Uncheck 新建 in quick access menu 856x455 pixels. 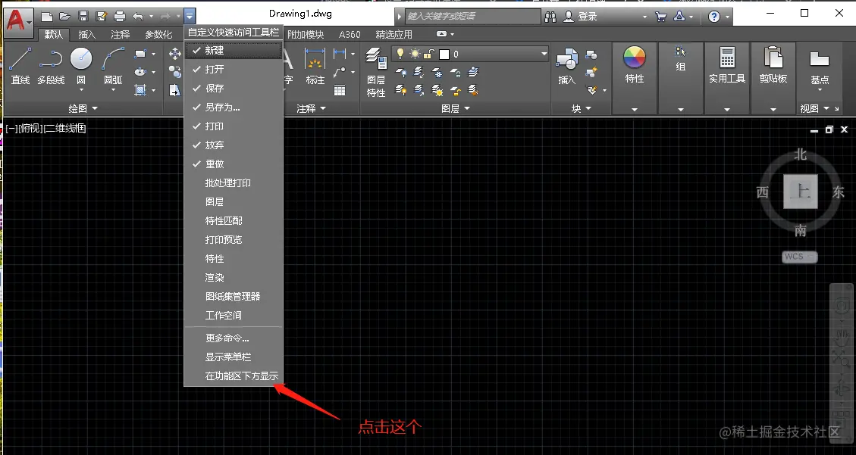(x=234, y=50)
